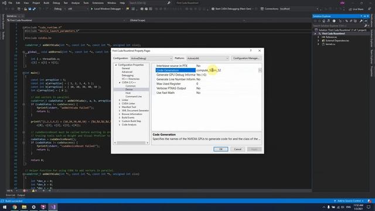Open the Tools menu

tap(86, 3)
